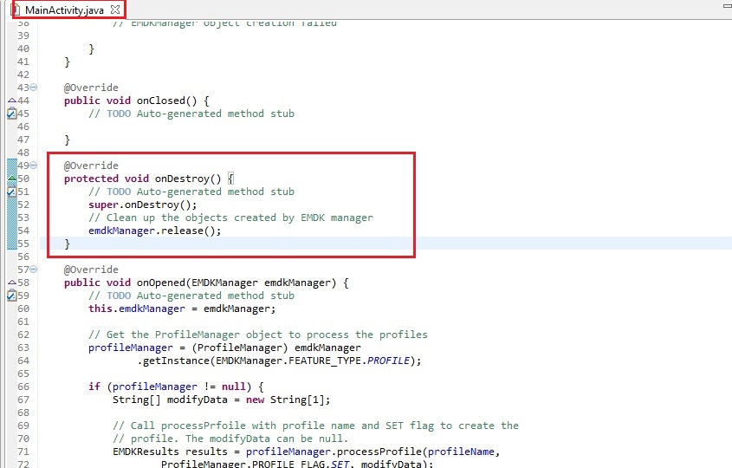Click the Java file icon on MainActivity.java tab
This screenshot has height=468, width=732.
click(15, 10)
